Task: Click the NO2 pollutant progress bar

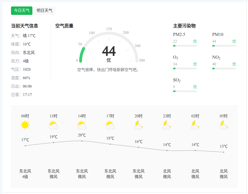Action: pos(224,69)
